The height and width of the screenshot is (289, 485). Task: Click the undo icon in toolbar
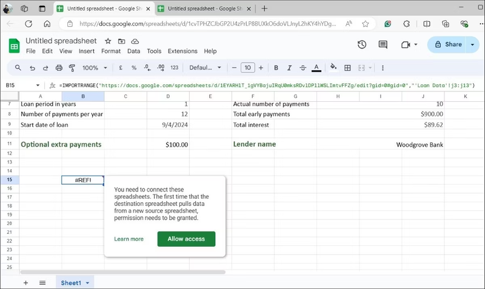pyautogui.click(x=32, y=68)
